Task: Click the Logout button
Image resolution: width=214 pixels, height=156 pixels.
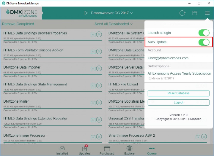Action: tap(179, 102)
